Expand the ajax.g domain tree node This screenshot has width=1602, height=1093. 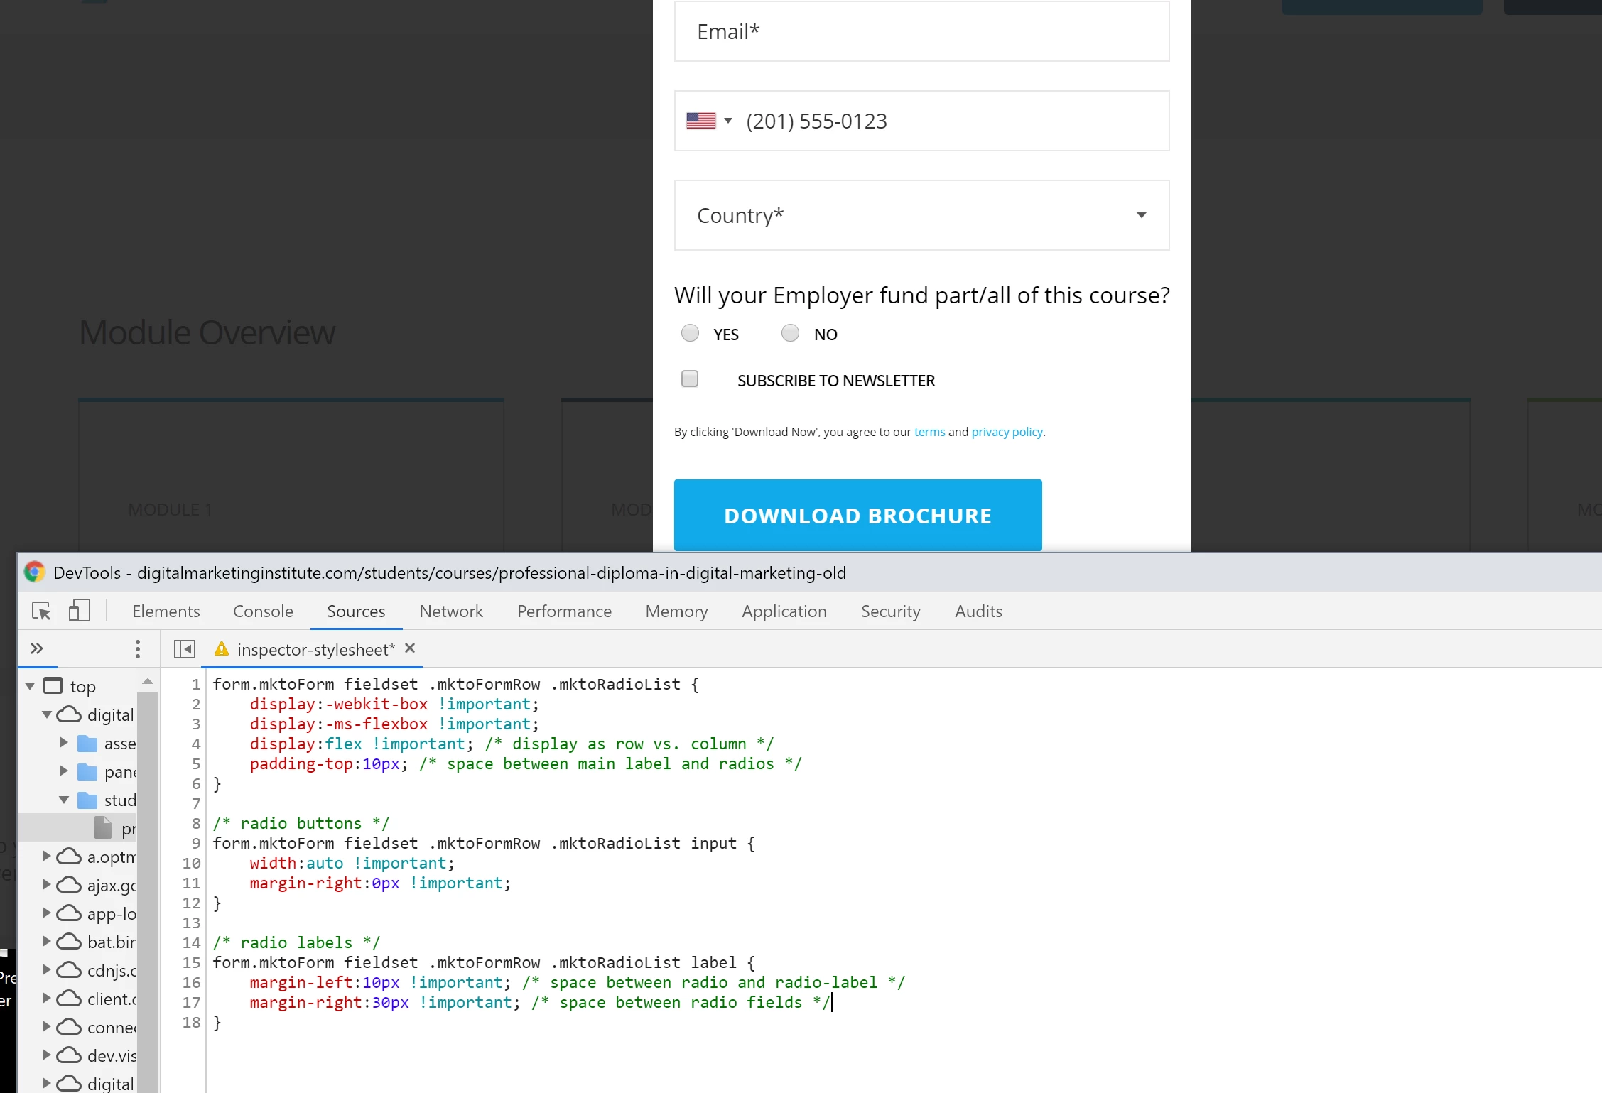tap(47, 884)
